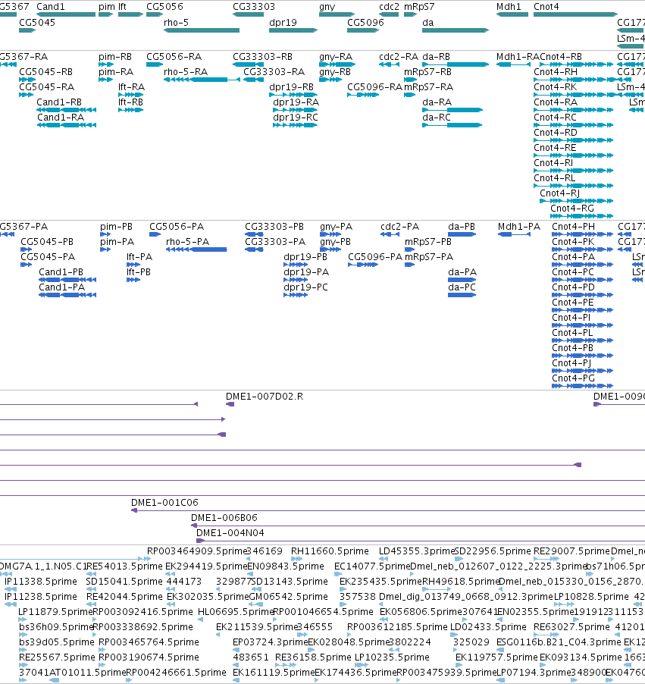
Task: Select EST IP11338.5prime
Action: click(x=41, y=581)
